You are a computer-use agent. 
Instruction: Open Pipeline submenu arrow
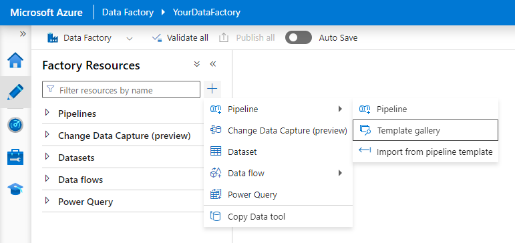(x=340, y=109)
